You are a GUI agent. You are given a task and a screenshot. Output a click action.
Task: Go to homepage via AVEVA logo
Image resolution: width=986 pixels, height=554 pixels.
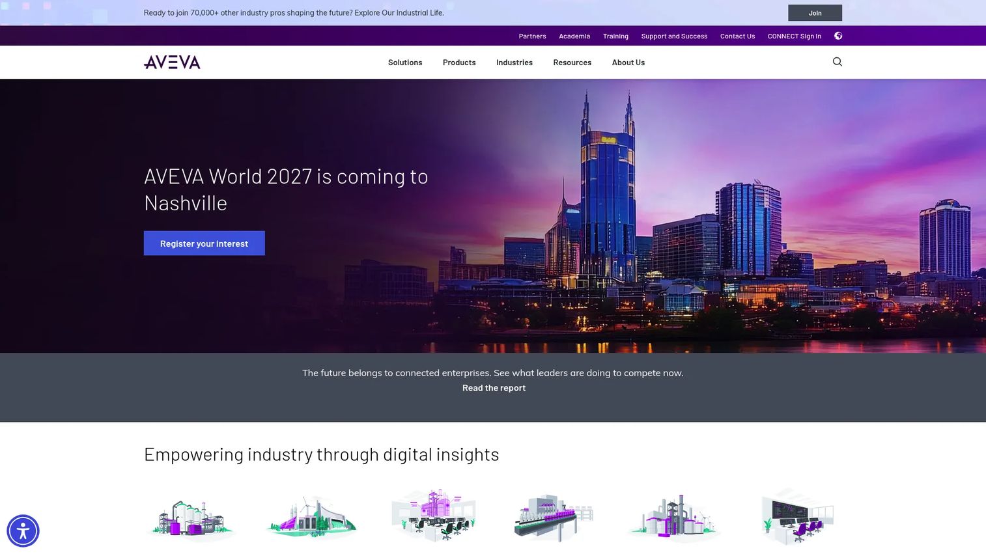coord(172,62)
